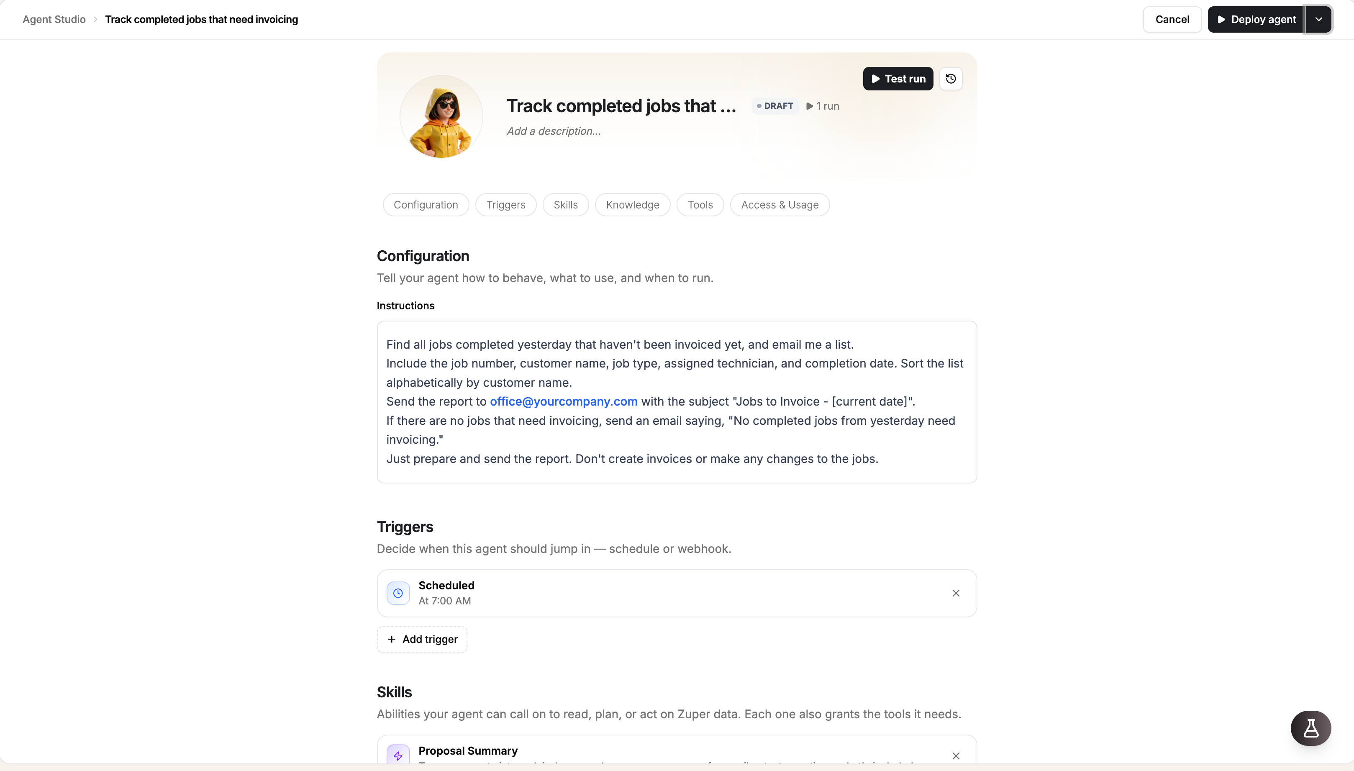Click the flask icon floating button
Screen dimensions: 1354x771
[1310, 728]
